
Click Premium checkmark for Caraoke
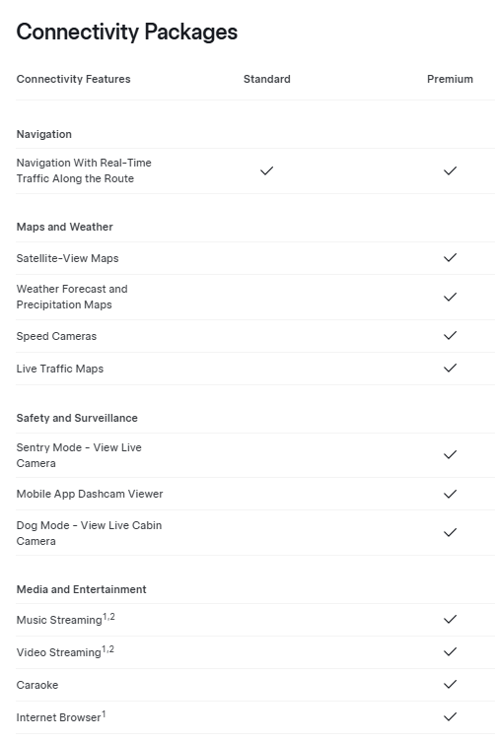pos(450,684)
